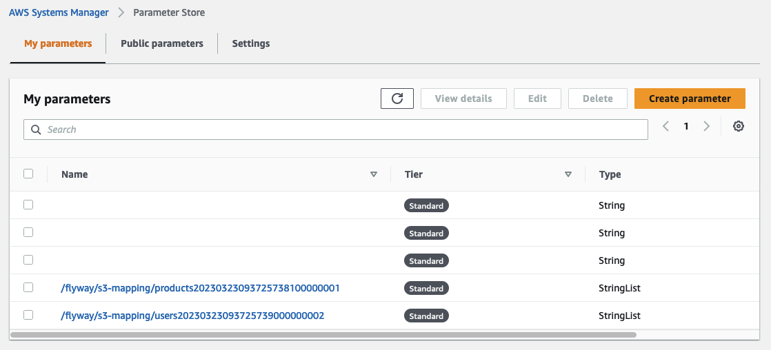Sort by Name column arrow
Viewport: 771px width, 350px height.
click(374, 174)
